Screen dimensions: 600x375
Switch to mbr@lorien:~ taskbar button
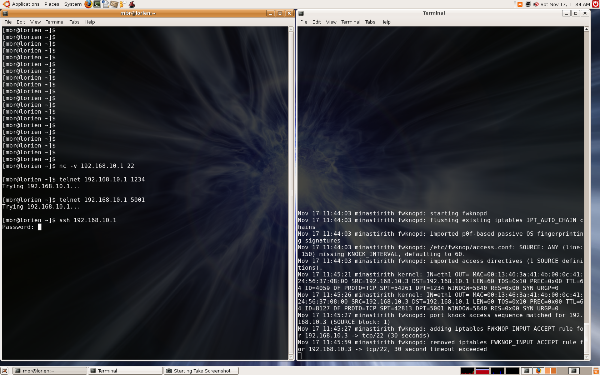[50, 371]
